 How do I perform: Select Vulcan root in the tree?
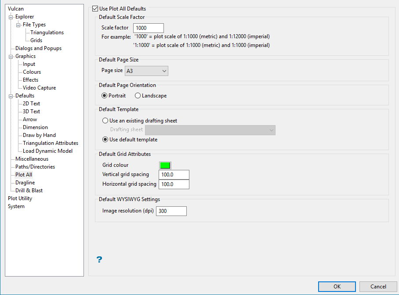click(16, 9)
